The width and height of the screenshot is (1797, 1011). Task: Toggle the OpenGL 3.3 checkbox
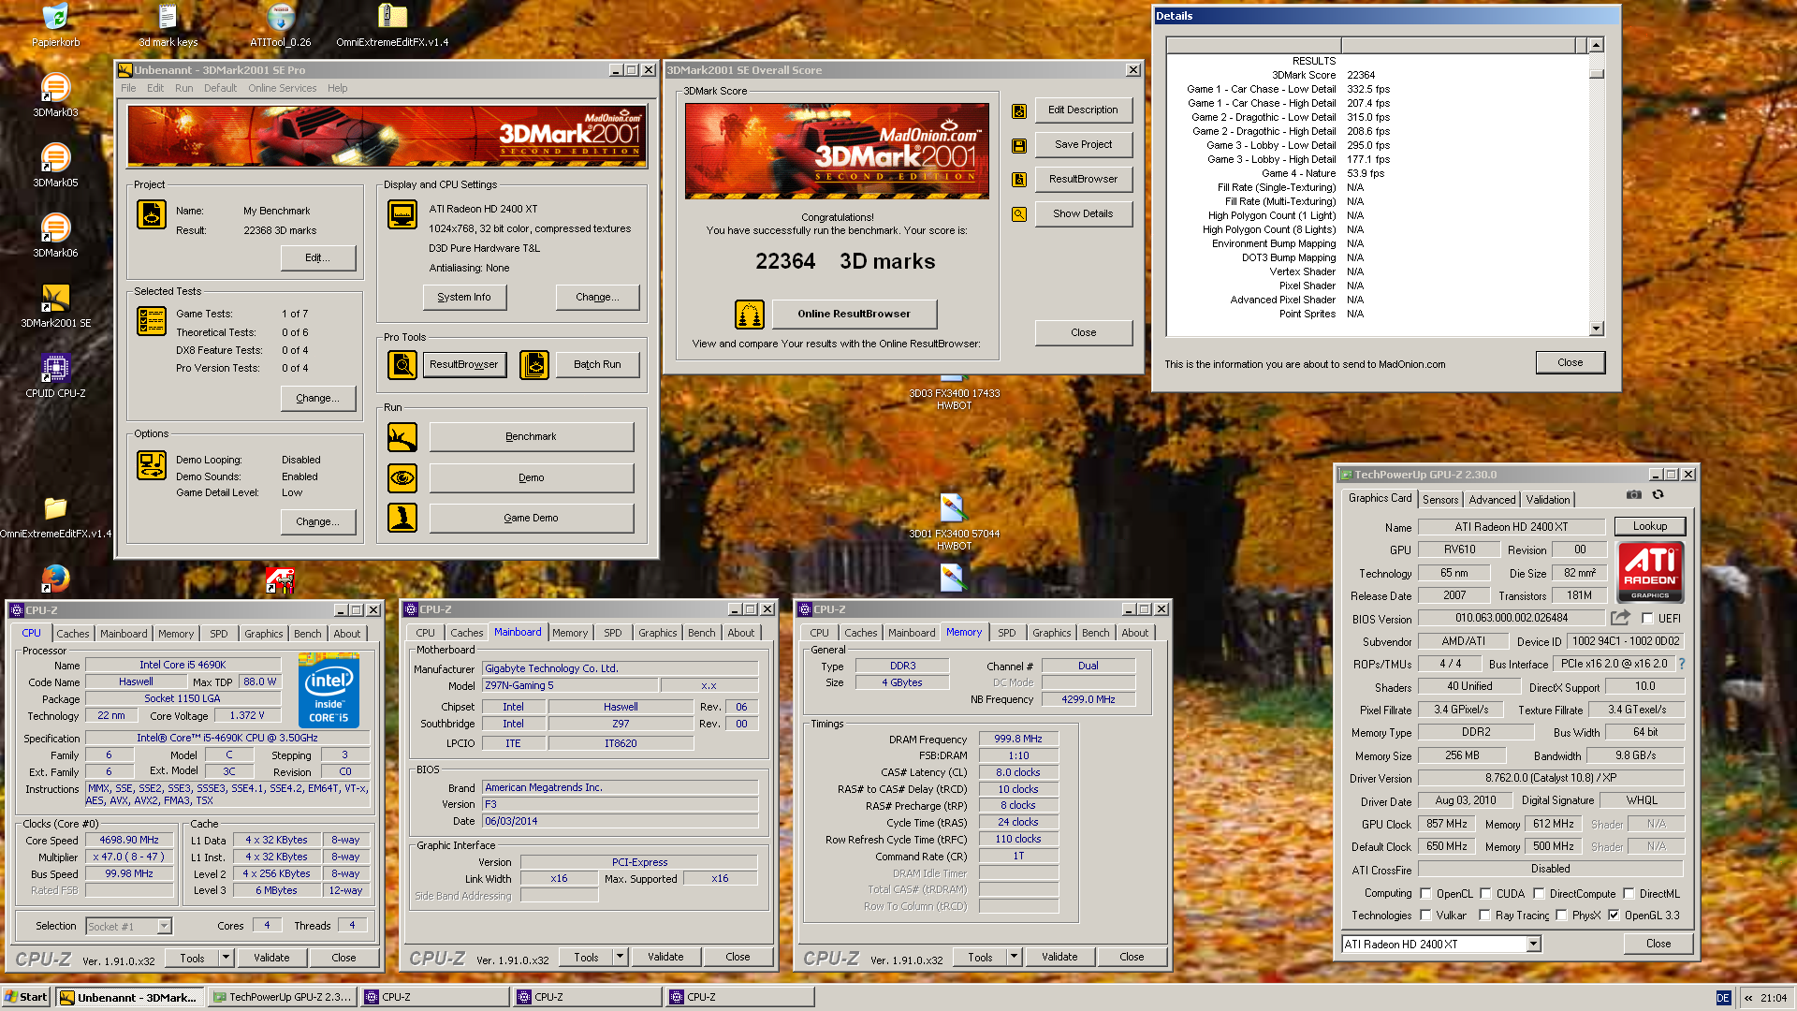click(1614, 916)
